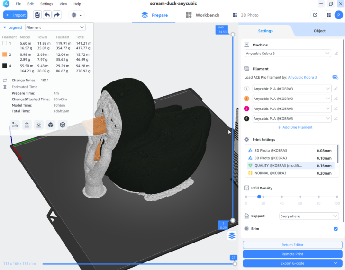Open the view orientation tool dropdown
The height and width of the screenshot is (270, 345).
(76, 15)
